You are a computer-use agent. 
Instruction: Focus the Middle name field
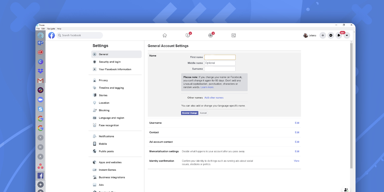coord(220,63)
